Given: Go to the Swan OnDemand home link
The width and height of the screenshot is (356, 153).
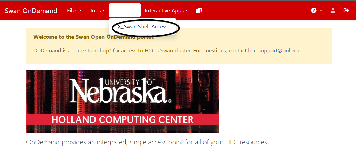Looking at the screenshot, I should (31, 10).
